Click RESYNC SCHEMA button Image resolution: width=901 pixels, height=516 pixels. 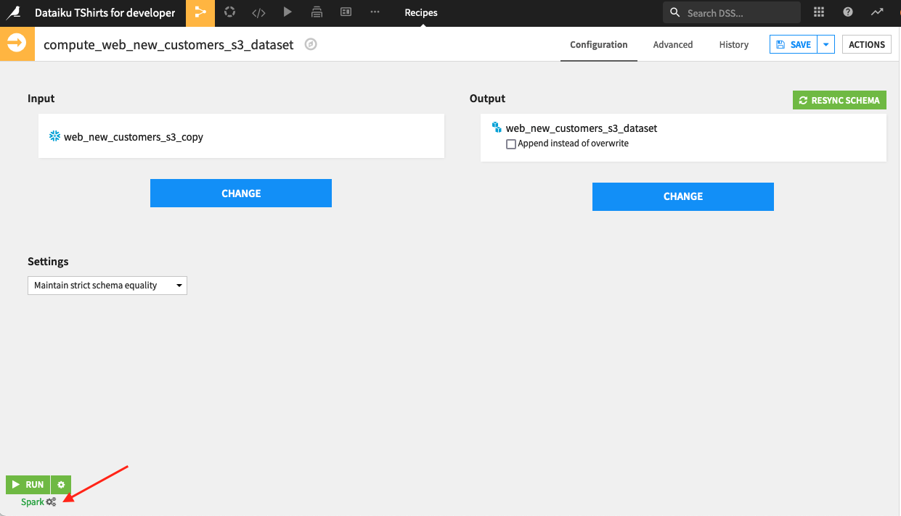coord(839,100)
